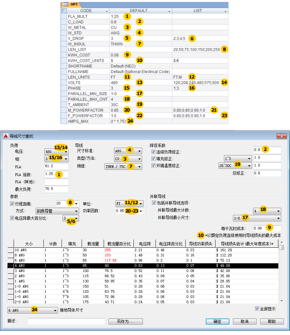Screen dimensions: 290x335
Task: Click the FLA input field showing 61.2
Action: tap(56, 166)
